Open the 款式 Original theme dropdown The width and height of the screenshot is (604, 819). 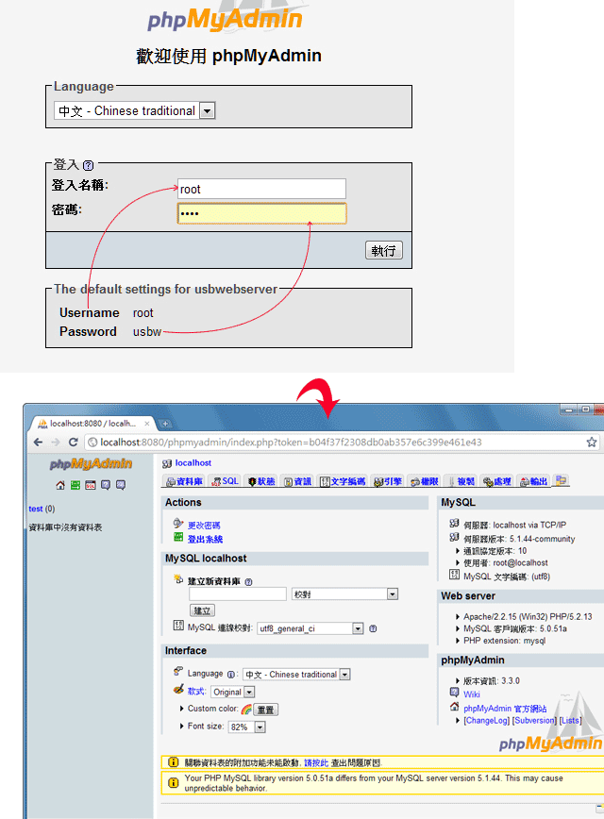coord(233,692)
